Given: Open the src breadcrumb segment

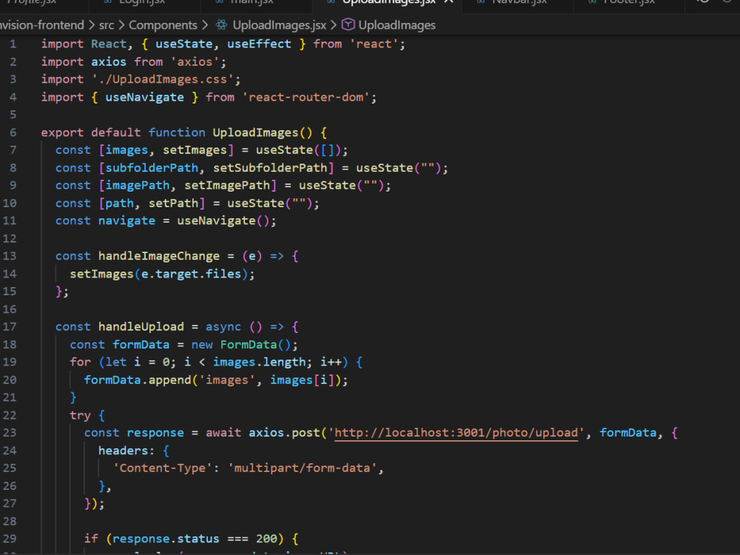Looking at the screenshot, I should point(106,25).
